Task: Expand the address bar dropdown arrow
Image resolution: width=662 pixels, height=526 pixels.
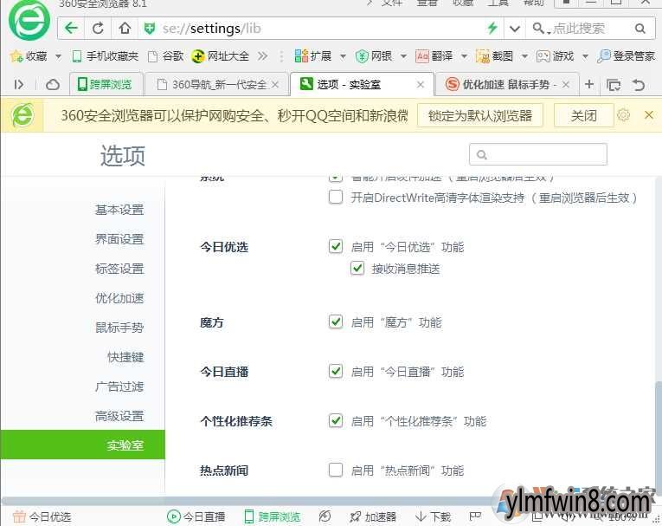Action: coord(514,29)
